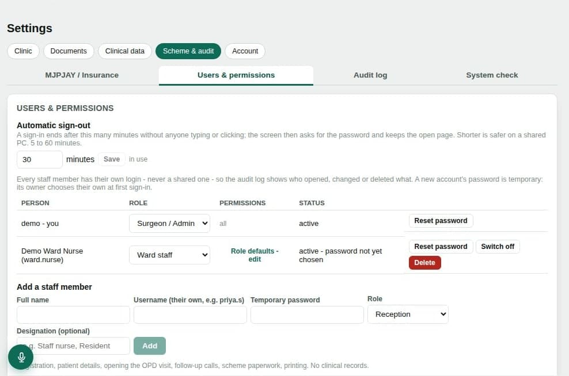Click the 'active - password not yet chosen' status
Viewport: 569px width, 376px height.
[340, 255]
